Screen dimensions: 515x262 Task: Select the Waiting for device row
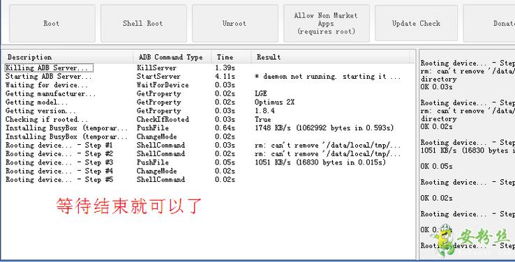pos(209,85)
